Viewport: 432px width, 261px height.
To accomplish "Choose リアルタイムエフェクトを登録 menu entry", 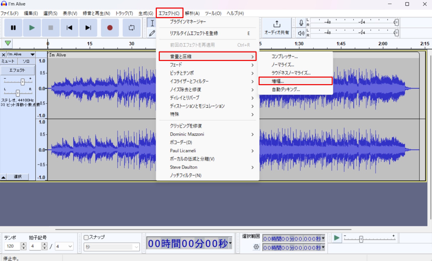I will click(x=208, y=33).
